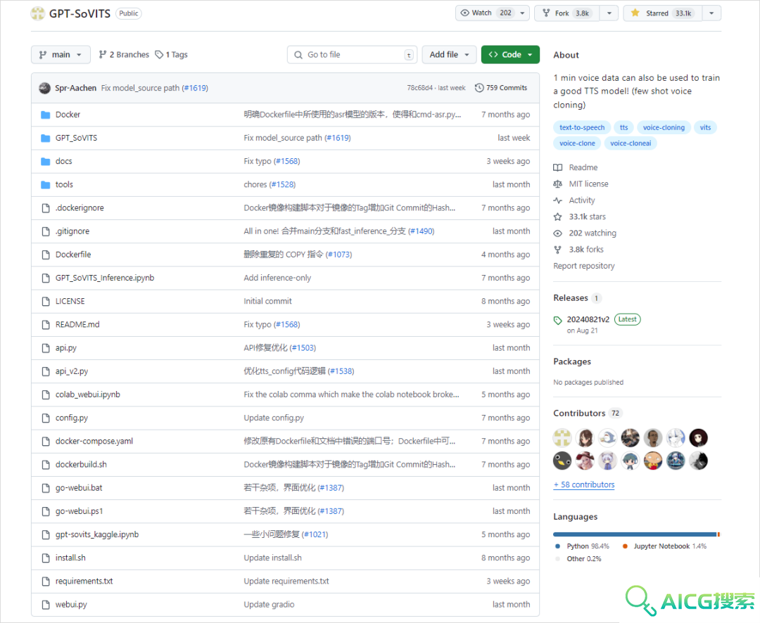Click the GPT_SoVITS folder icon

click(46, 138)
